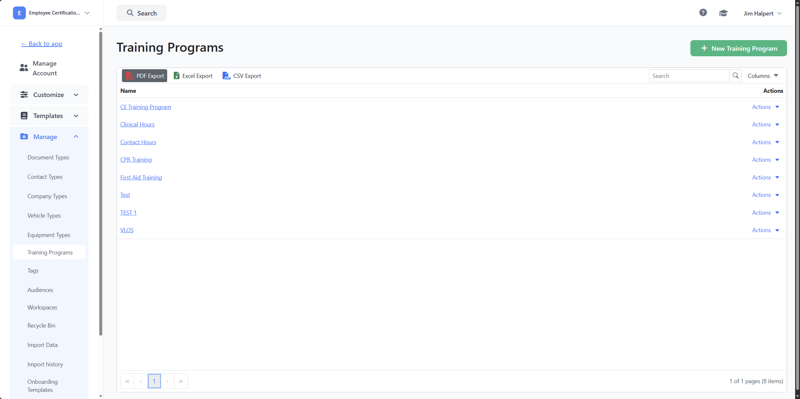Open the Jim Halpert user menu

click(762, 13)
